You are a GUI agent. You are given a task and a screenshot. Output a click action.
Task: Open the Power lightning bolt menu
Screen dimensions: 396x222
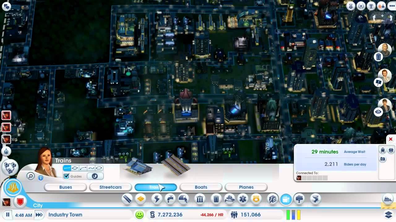coord(157,199)
